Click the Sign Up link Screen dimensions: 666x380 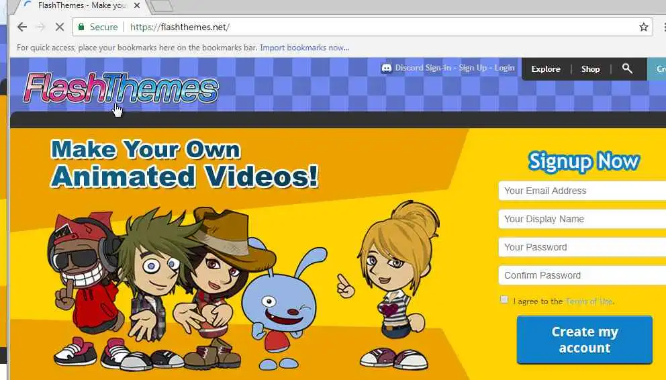tap(473, 68)
